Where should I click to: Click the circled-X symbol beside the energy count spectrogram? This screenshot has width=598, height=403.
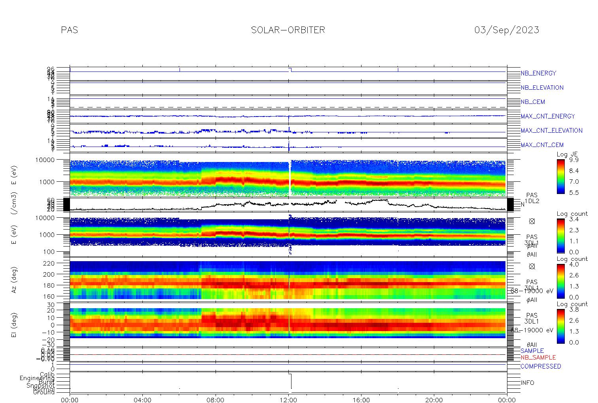(532, 221)
